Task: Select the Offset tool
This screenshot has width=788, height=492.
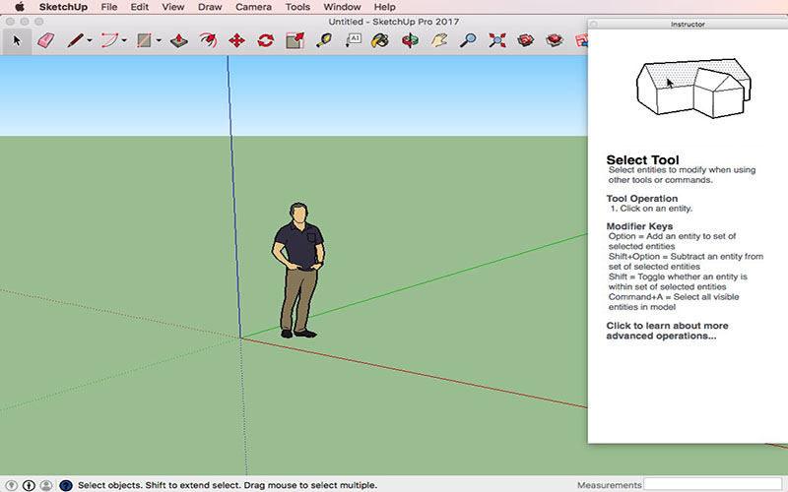Action: point(208,40)
